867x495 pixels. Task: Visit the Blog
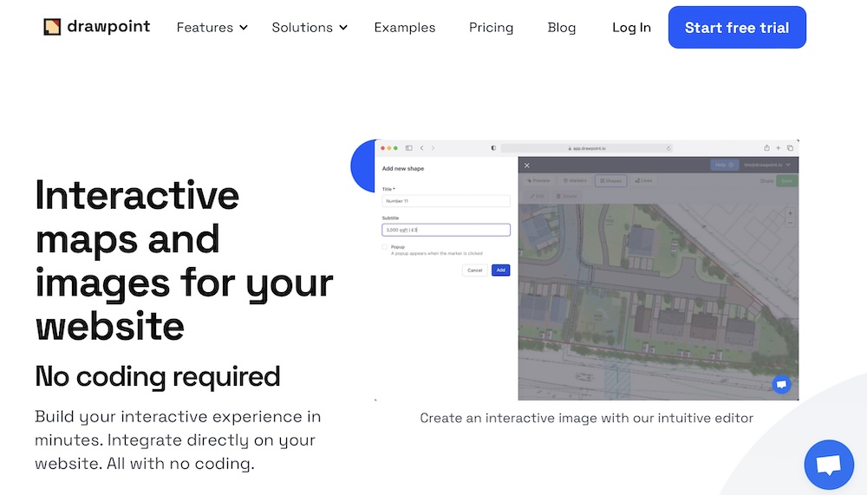pyautogui.click(x=562, y=27)
